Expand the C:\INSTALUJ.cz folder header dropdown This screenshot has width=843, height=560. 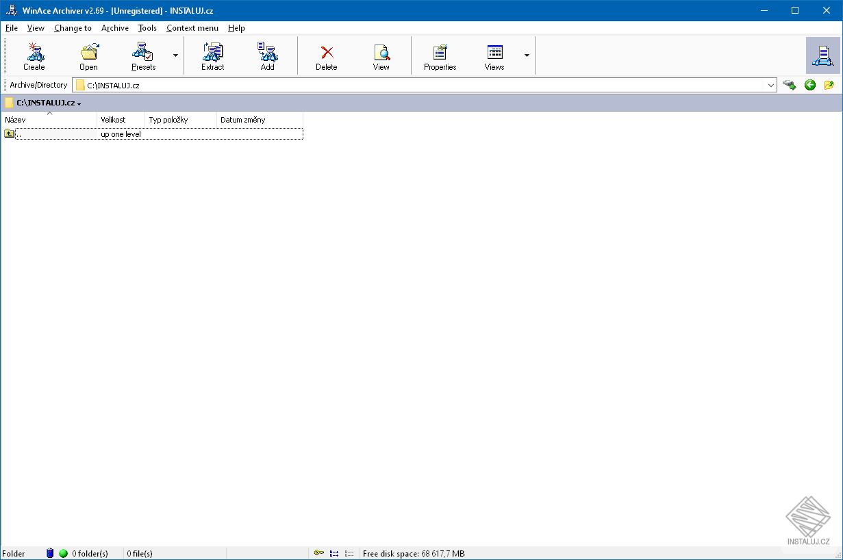click(79, 104)
